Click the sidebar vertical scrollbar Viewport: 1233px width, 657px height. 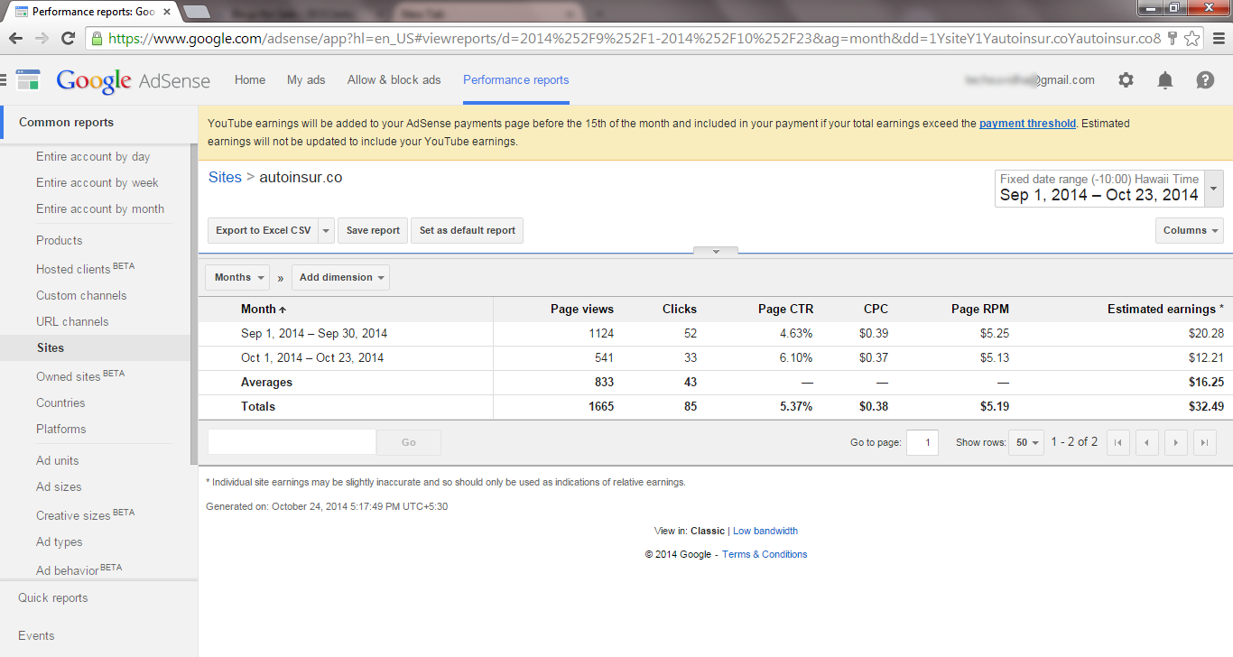point(193,304)
